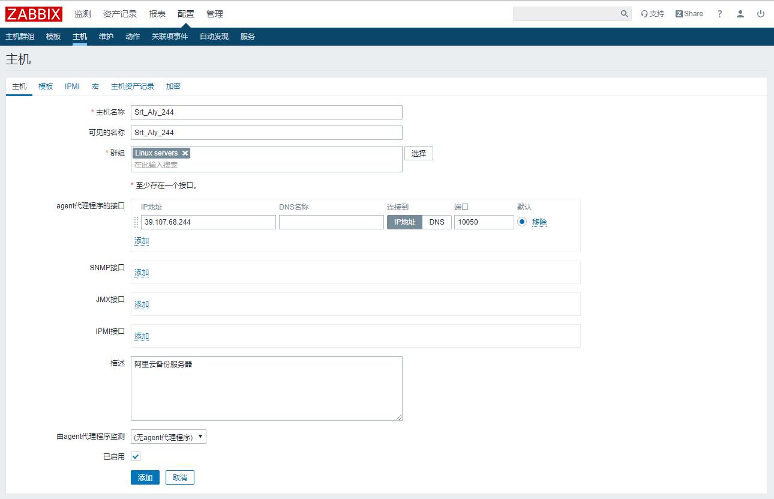
Task: Switch to the 模板 form tab
Action: (46, 86)
